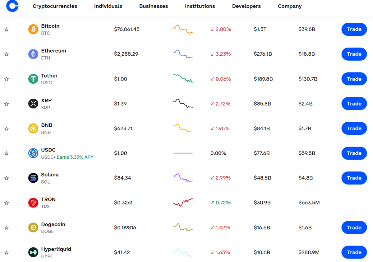373x262 pixels.
Task: Click the TRON red icon
Action: [x=33, y=203]
